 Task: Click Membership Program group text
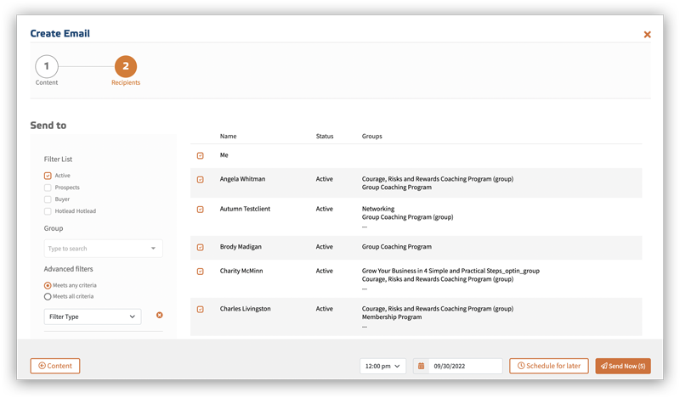pyautogui.click(x=392, y=317)
